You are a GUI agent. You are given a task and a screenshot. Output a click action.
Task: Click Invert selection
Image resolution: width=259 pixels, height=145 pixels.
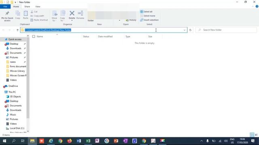[x=149, y=20]
